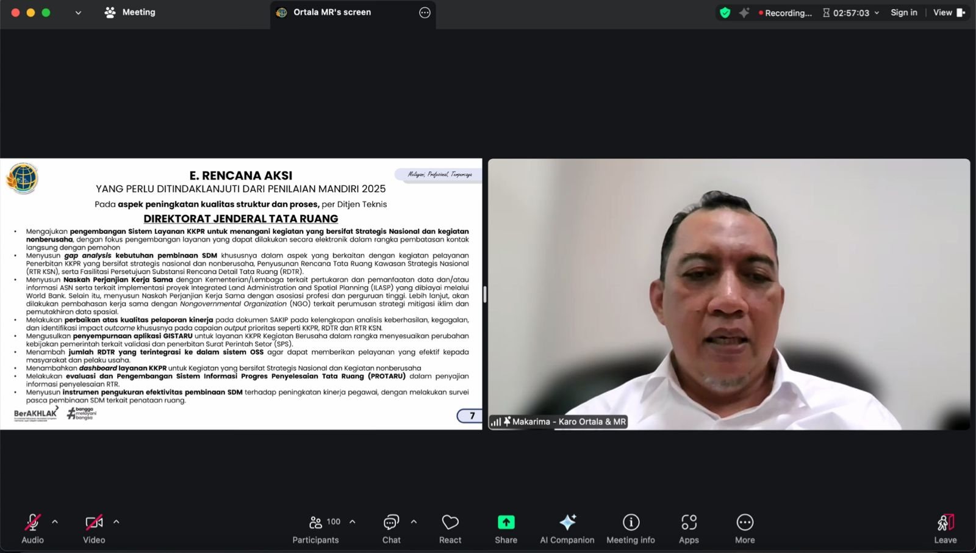The height and width of the screenshot is (553, 976).
Task: Start the video camera
Action: [93, 522]
